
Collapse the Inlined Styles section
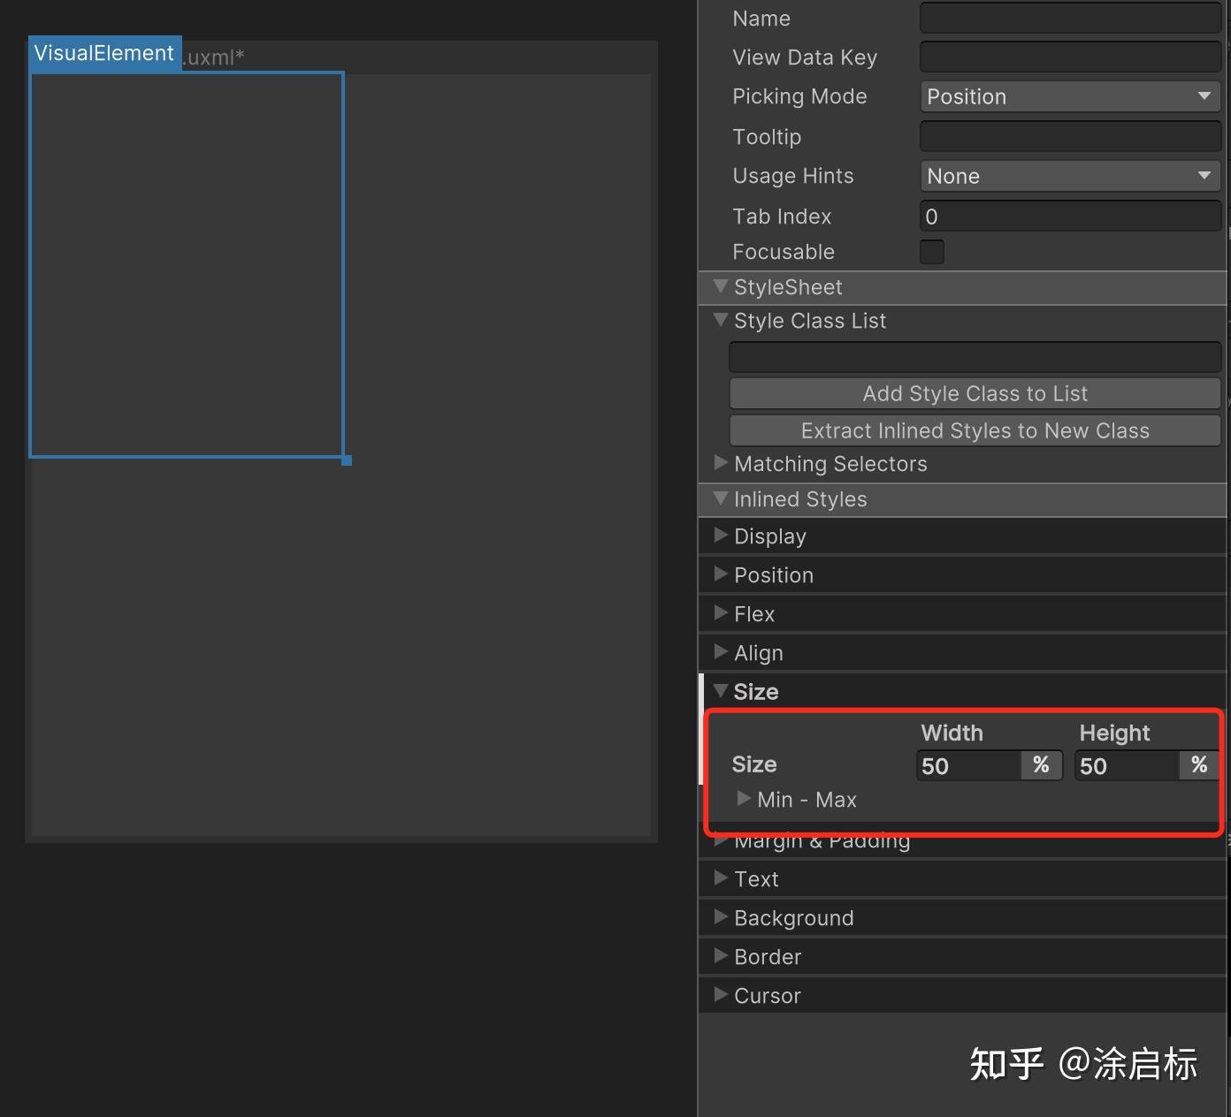tap(721, 498)
